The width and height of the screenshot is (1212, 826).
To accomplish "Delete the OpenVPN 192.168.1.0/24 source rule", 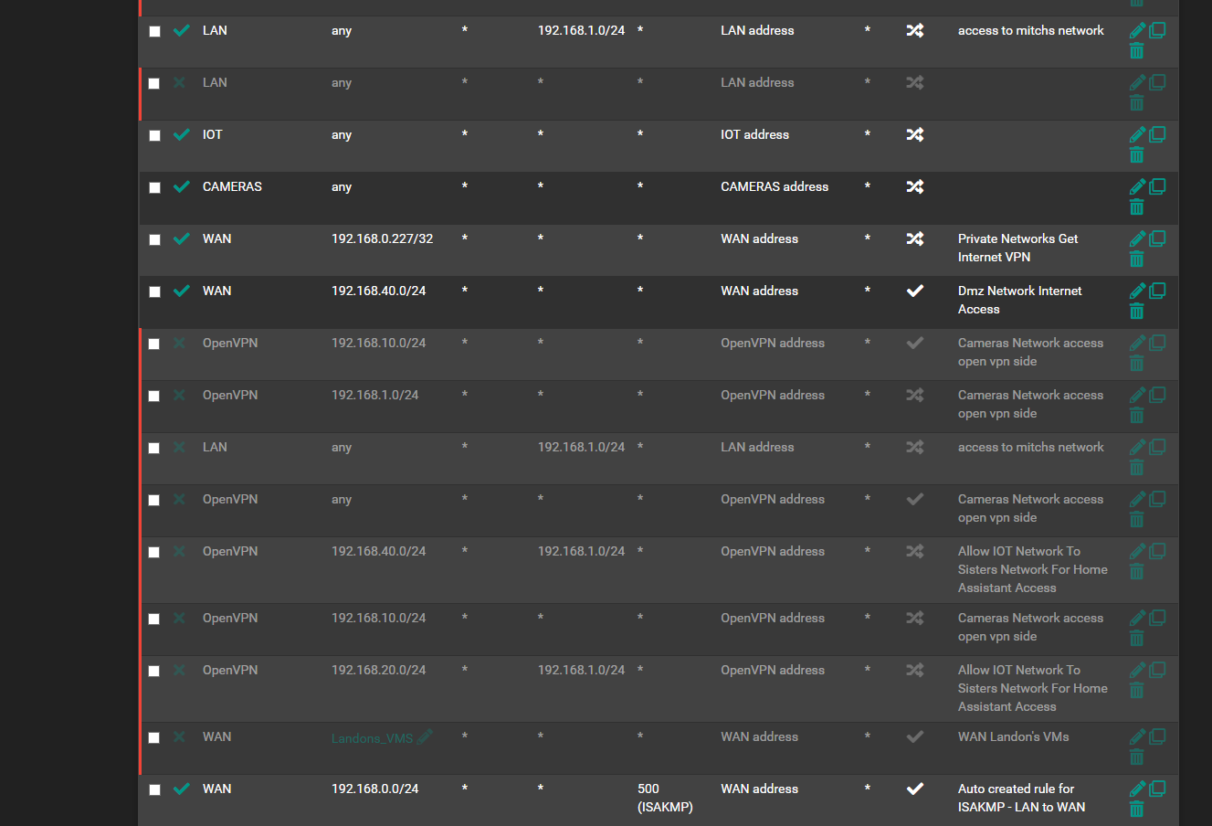I will tap(1137, 415).
